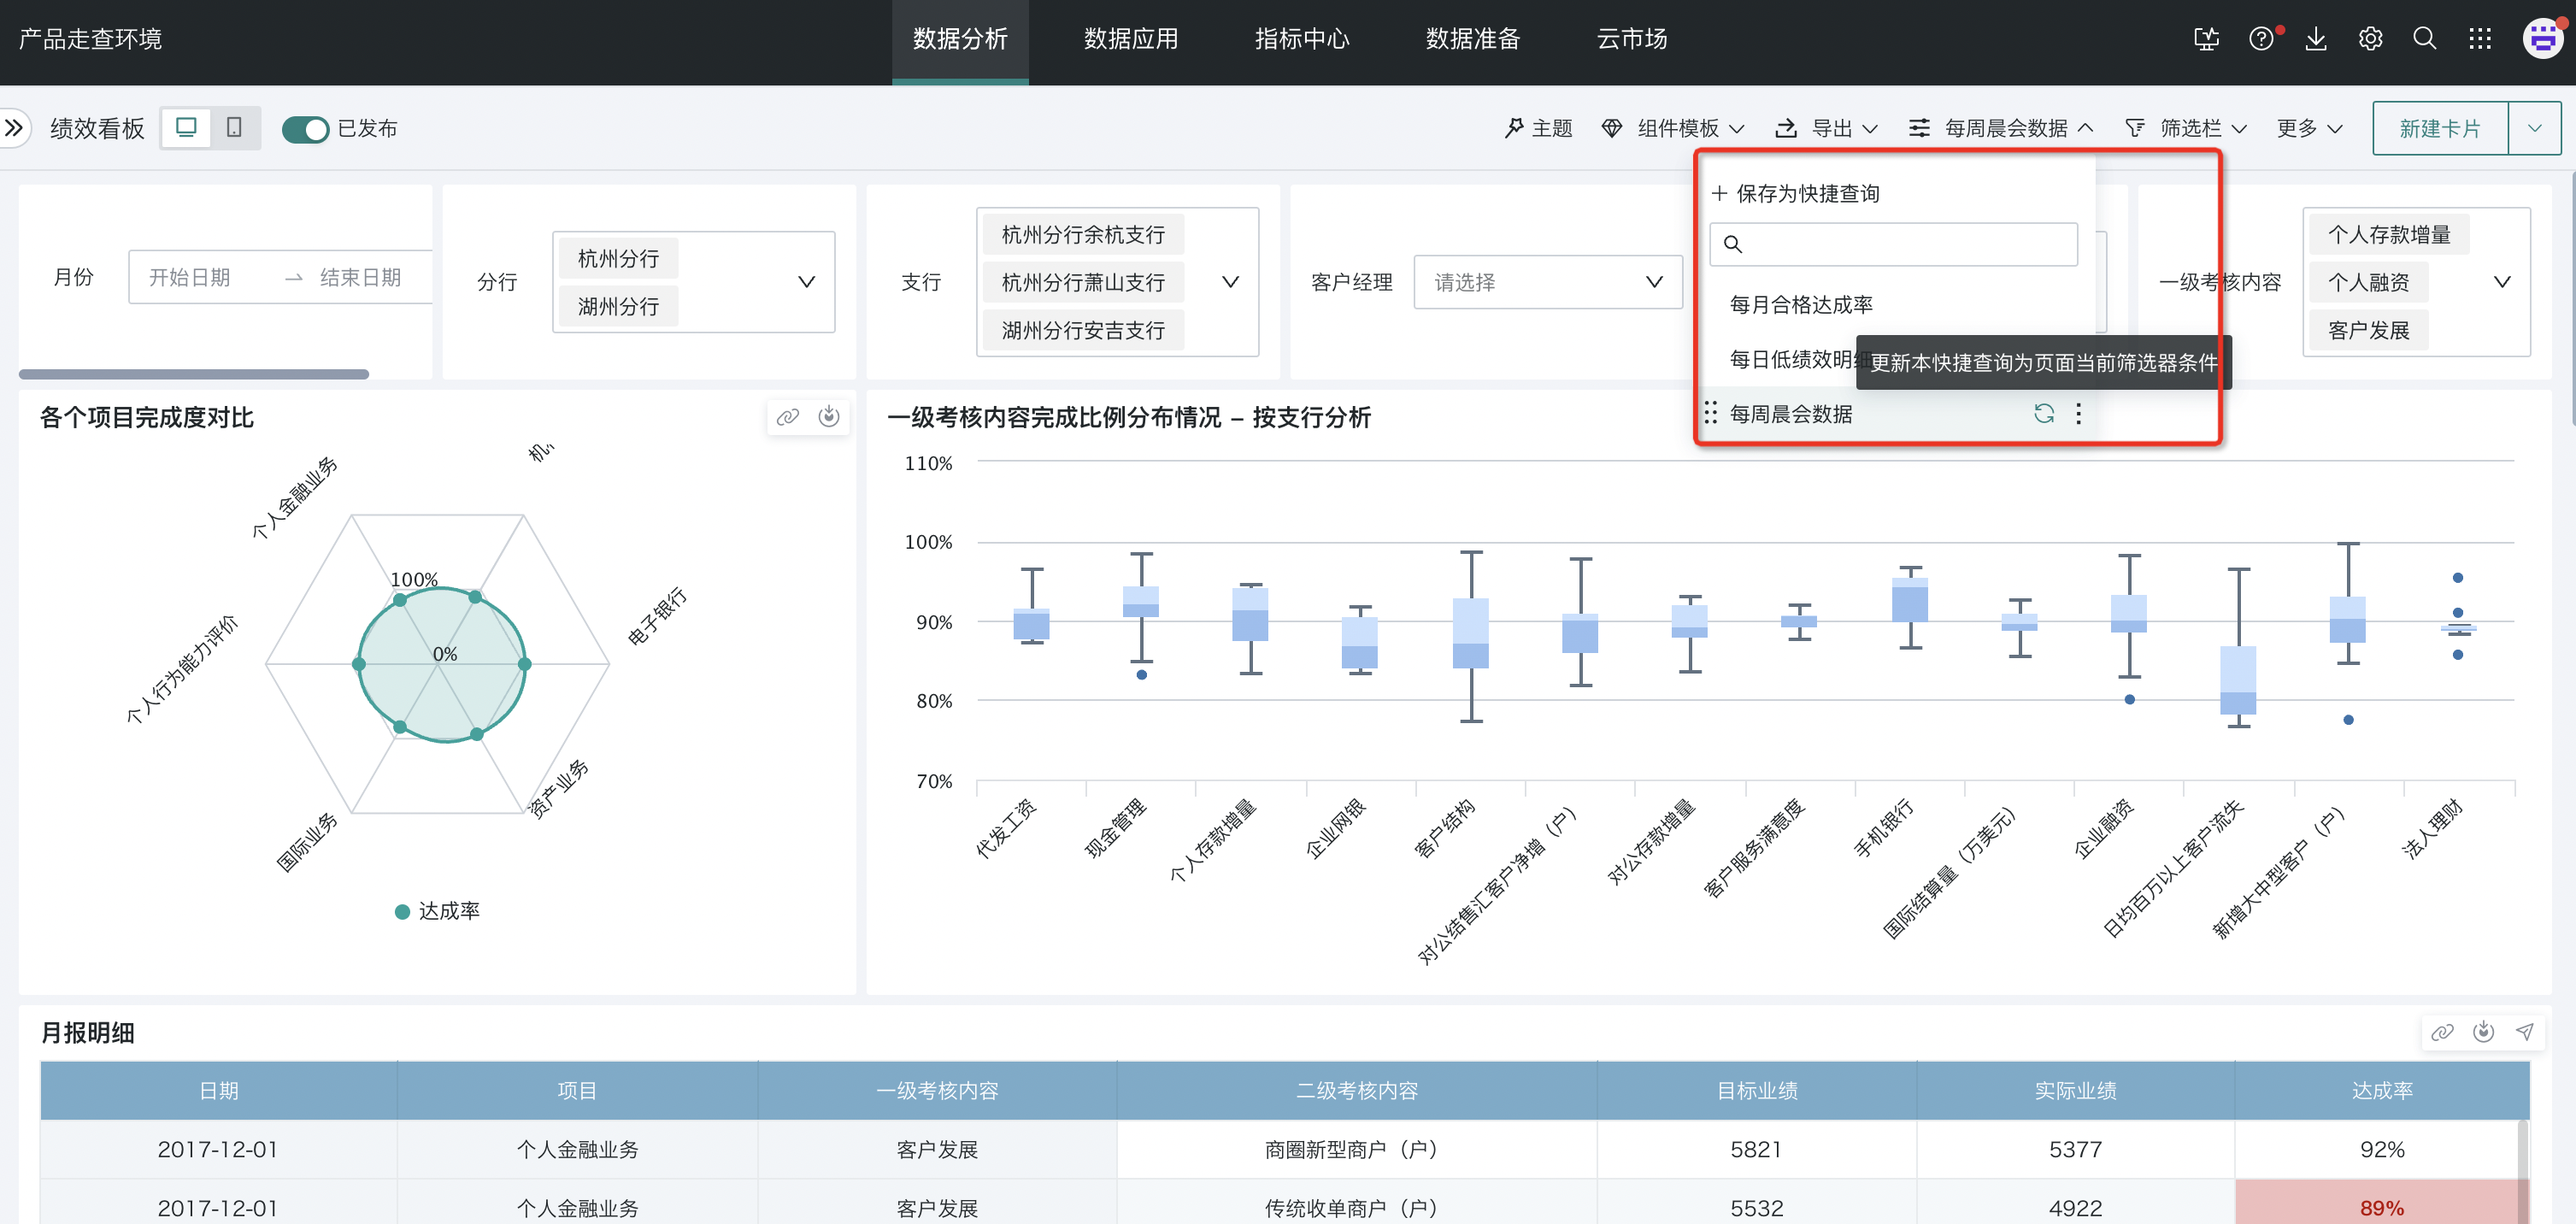Click the 结束日期 input field
2576x1224 pixels.
(x=360, y=277)
